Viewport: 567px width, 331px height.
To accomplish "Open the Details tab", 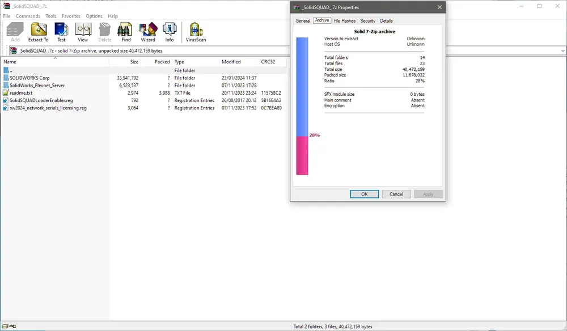I will pos(386,21).
